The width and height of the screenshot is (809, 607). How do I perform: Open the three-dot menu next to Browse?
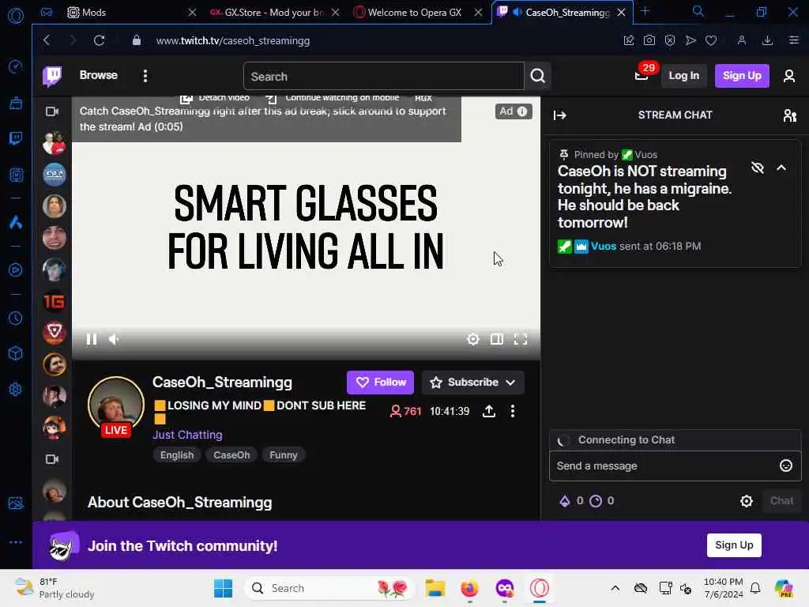(x=145, y=76)
